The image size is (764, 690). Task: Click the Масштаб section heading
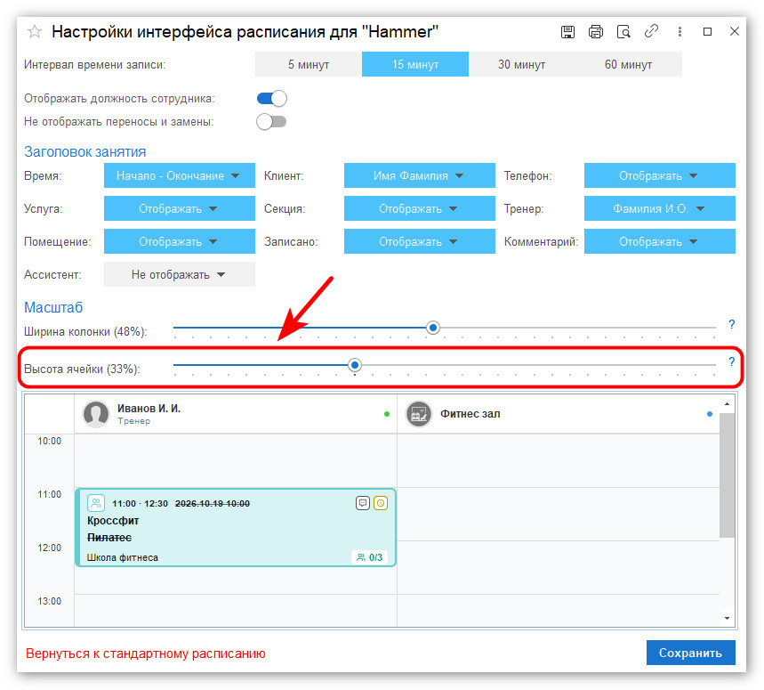(x=53, y=307)
